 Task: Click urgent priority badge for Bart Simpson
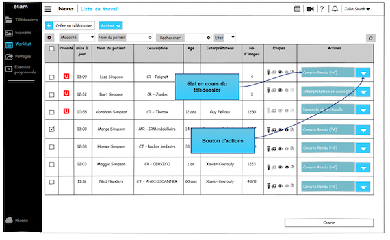tap(66, 94)
